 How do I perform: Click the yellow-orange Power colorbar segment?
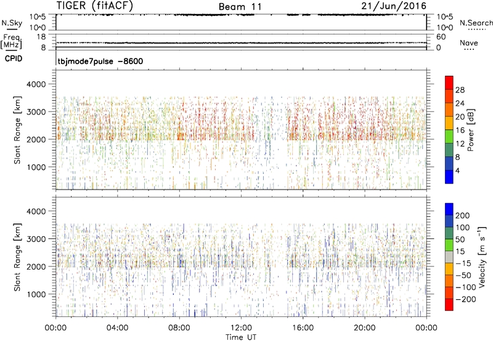coord(449,122)
